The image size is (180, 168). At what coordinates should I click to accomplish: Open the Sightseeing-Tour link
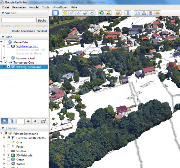pos(27,46)
